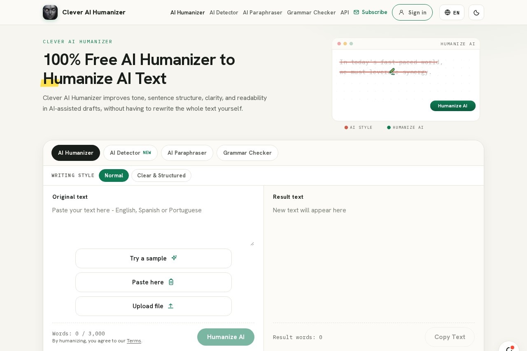Click the Paste here button
Viewport: 527px width, 351px height.
click(x=154, y=282)
